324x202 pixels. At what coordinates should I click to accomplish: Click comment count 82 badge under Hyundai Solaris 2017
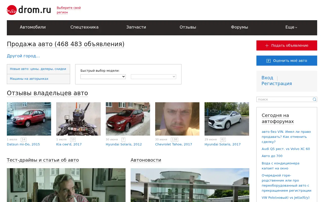point(223,139)
